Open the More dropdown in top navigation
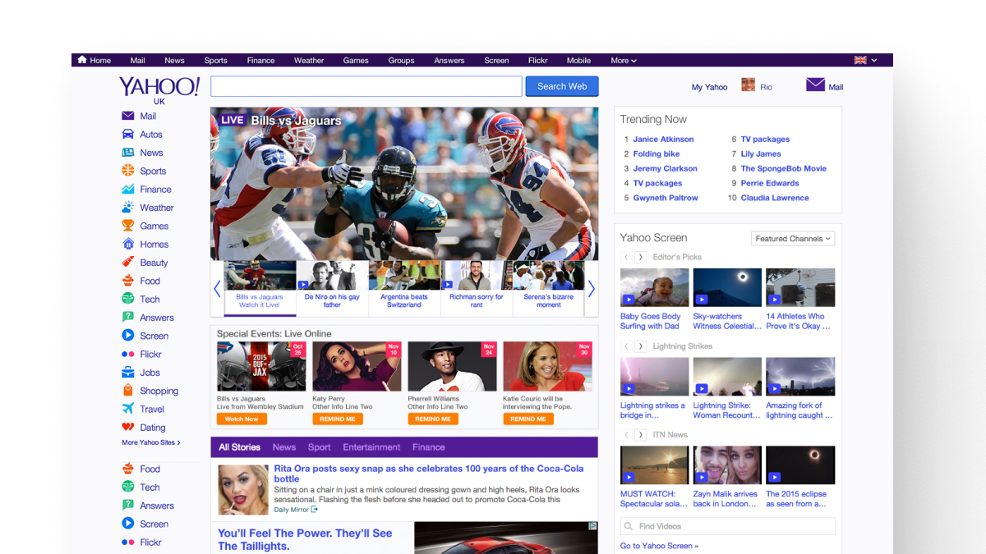986x554 pixels. pos(624,60)
